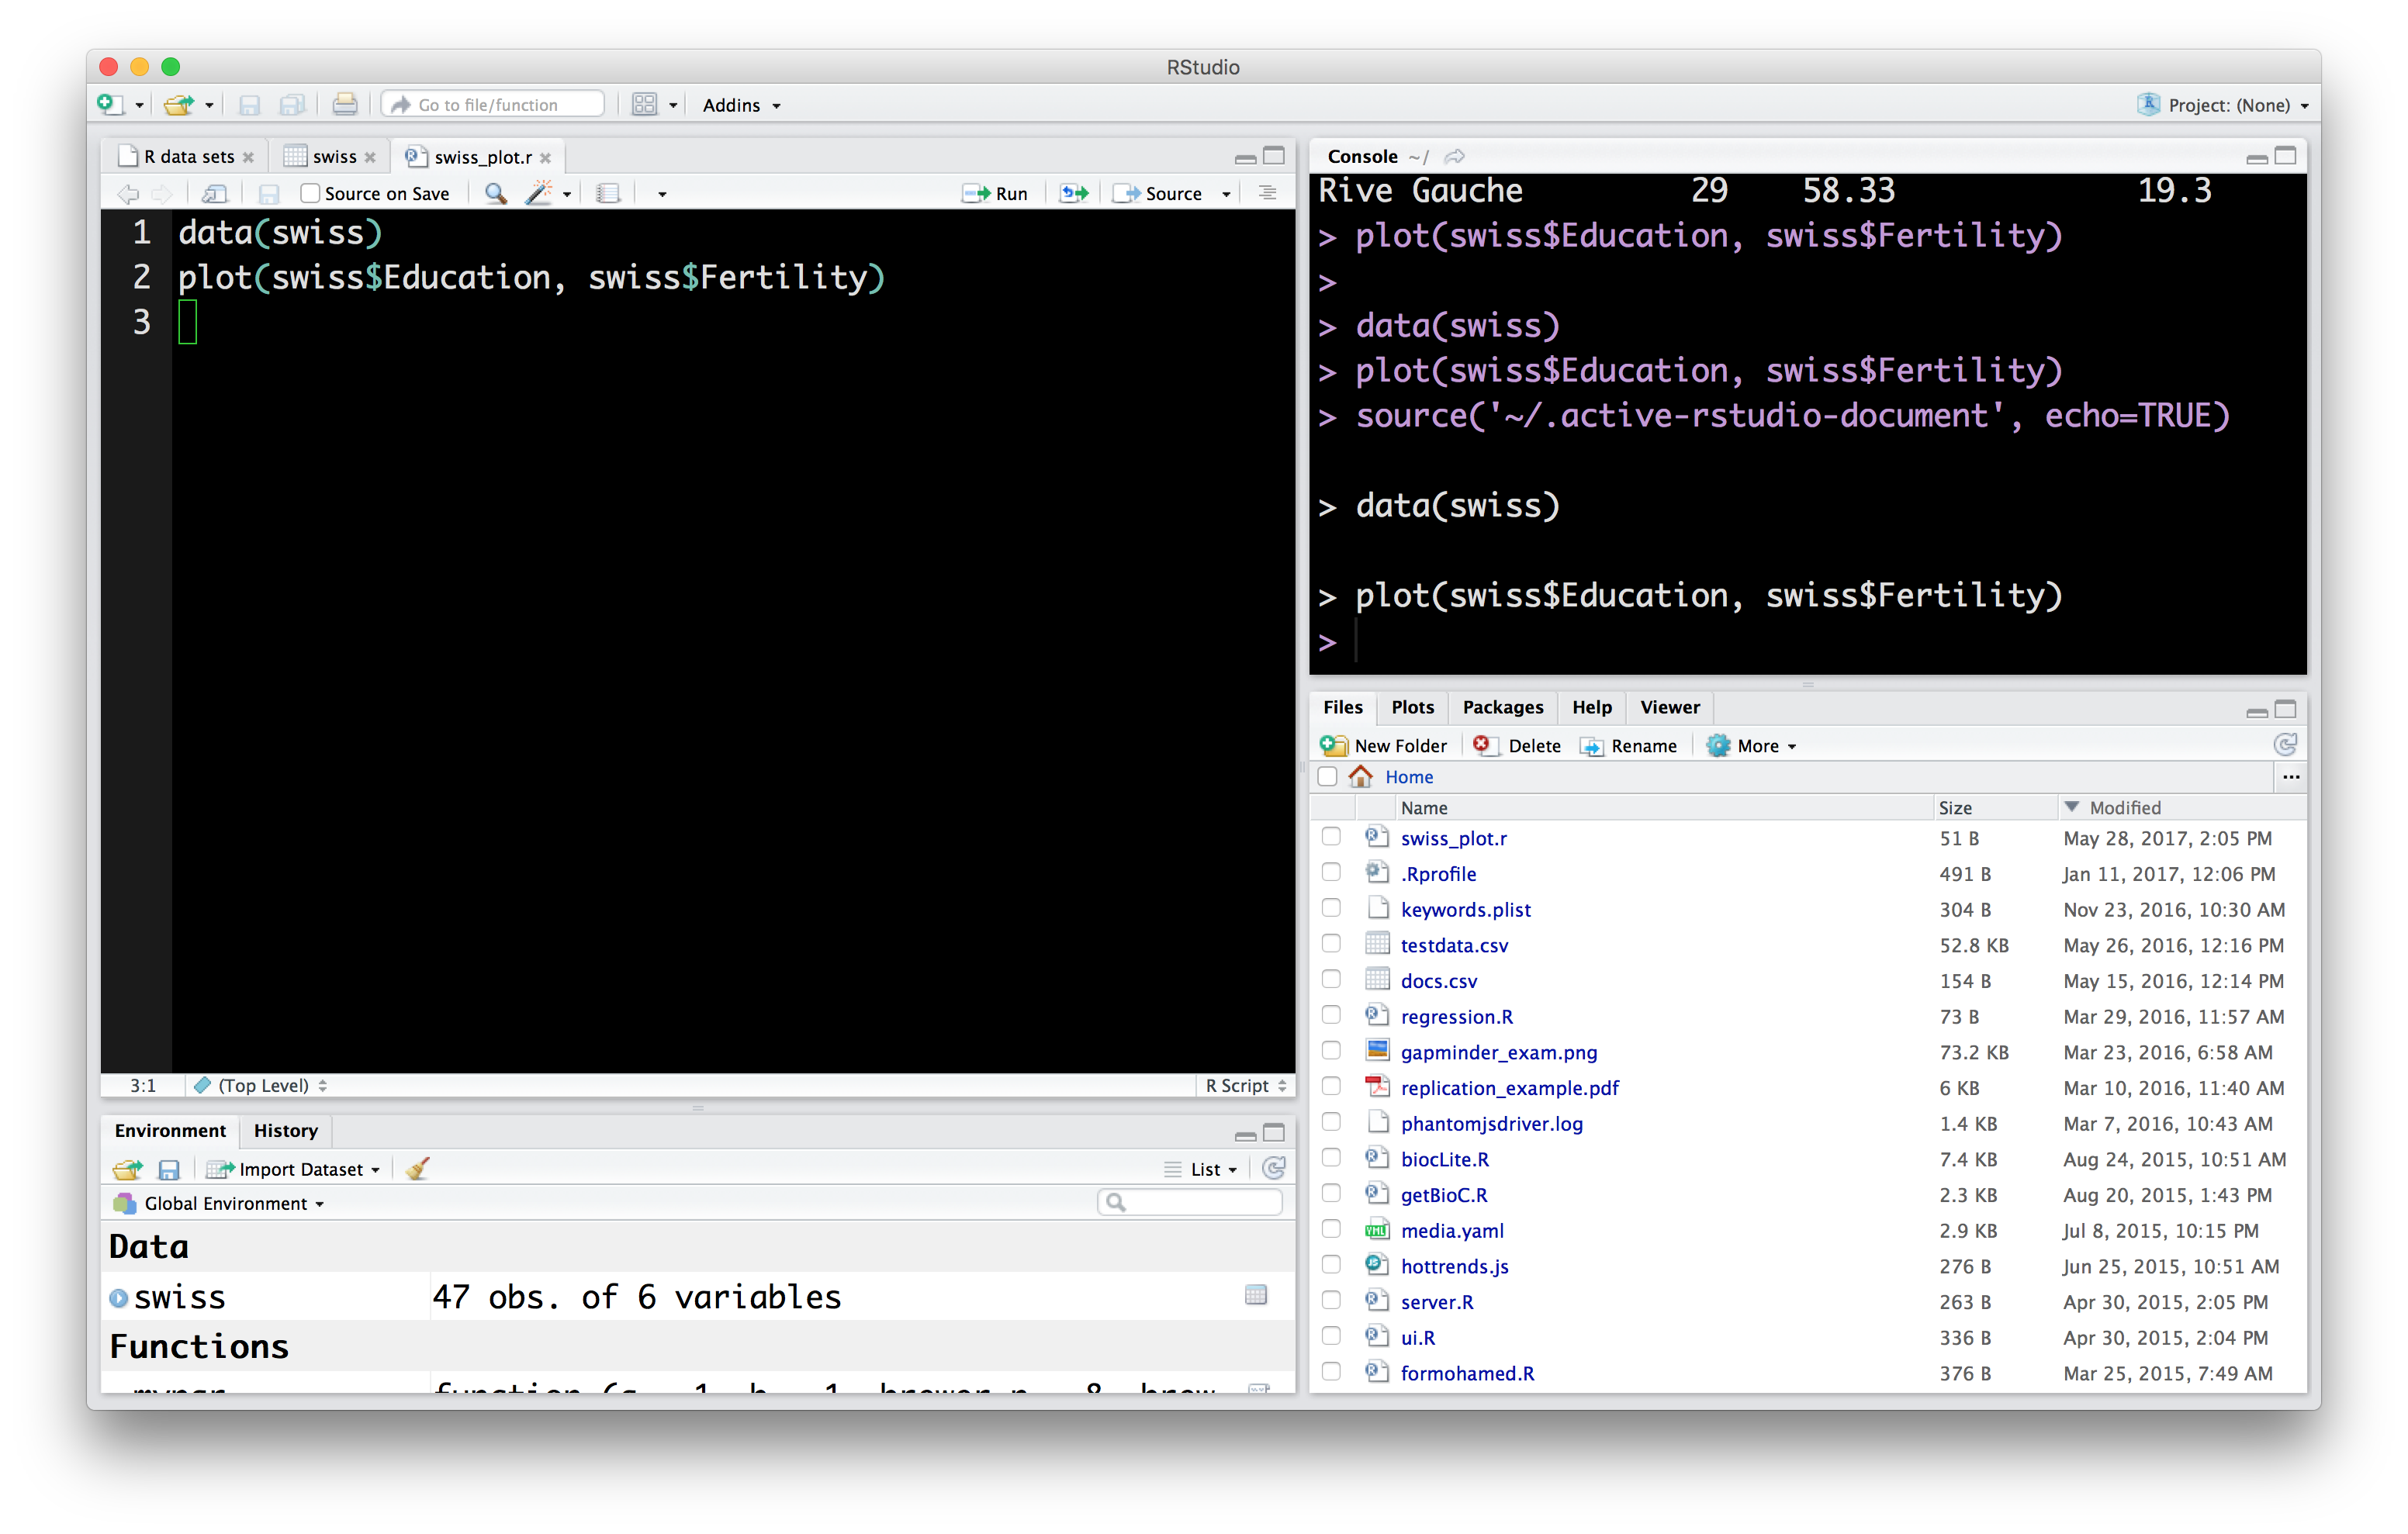Open the Help tab
2408x1534 pixels.
[x=1591, y=707]
